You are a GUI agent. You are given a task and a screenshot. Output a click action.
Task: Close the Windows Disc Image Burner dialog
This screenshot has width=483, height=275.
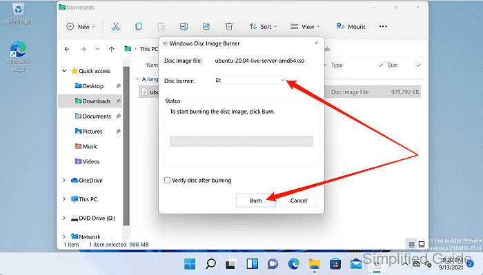point(316,43)
